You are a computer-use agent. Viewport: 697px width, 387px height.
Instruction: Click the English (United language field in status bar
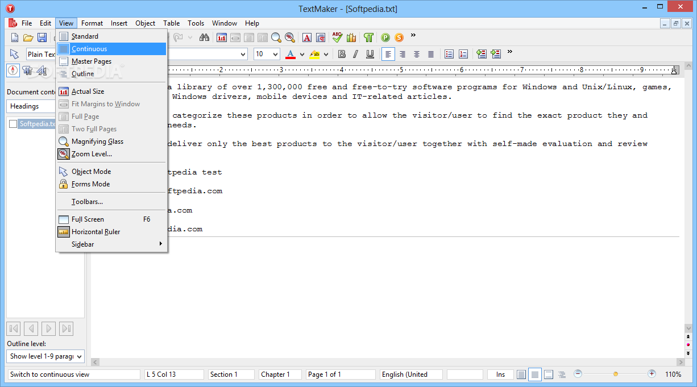[x=411, y=374]
